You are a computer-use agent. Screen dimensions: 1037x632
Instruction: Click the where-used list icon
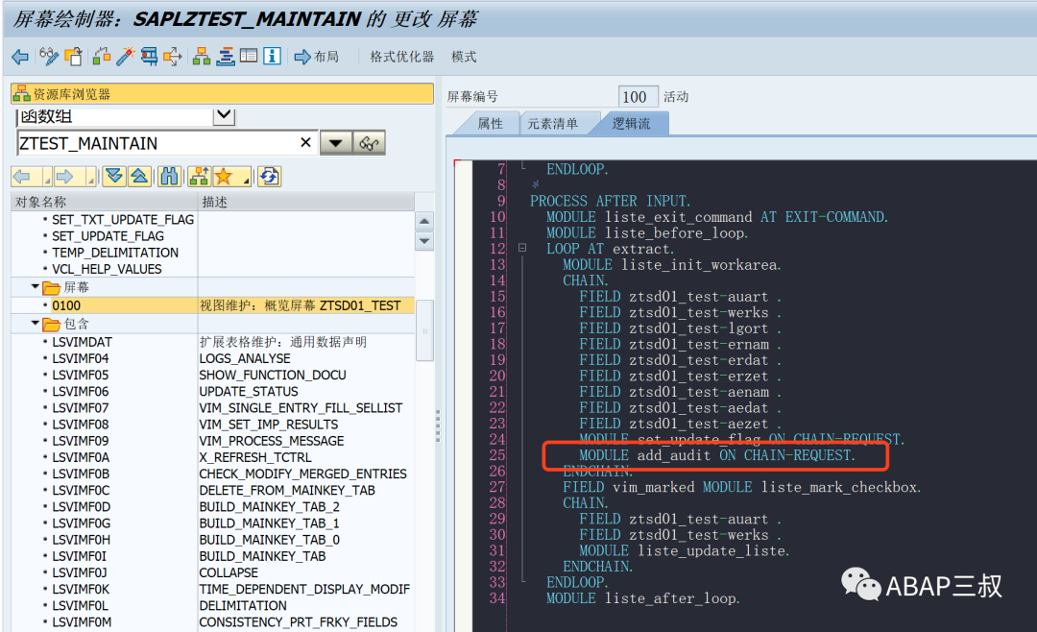pos(173,57)
